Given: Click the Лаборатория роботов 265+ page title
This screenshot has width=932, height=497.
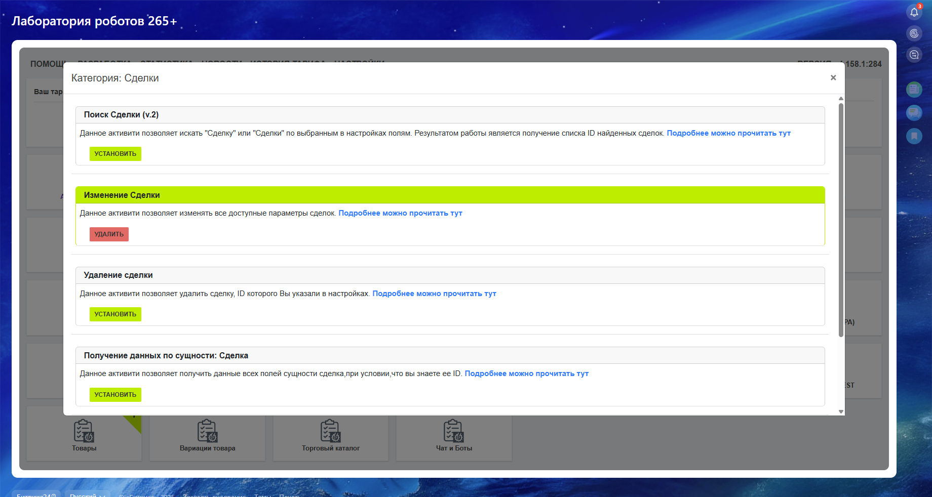Looking at the screenshot, I should 94,21.
